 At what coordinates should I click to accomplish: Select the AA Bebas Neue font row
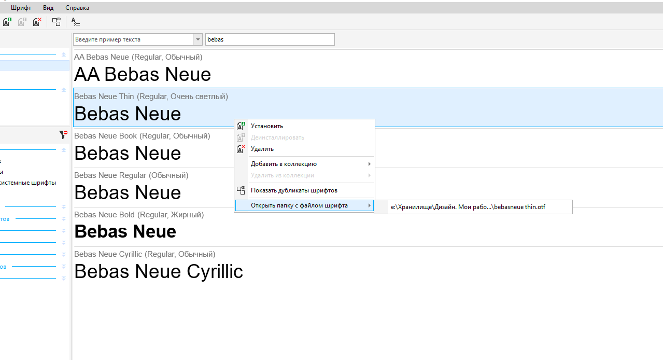tap(368, 68)
